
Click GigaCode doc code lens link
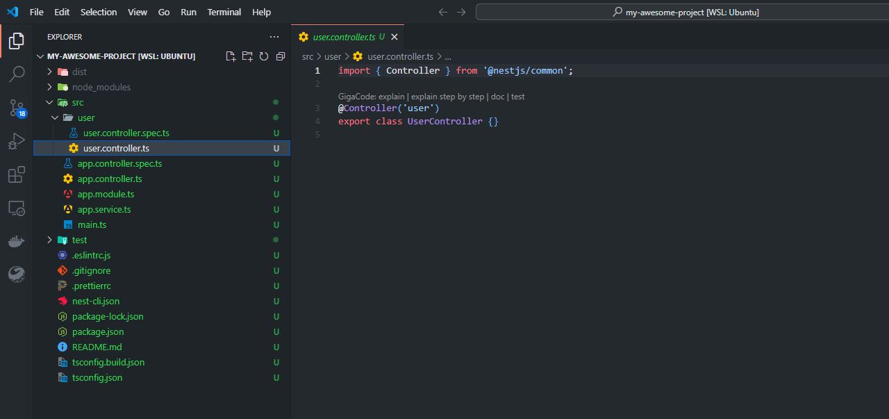pyautogui.click(x=497, y=97)
